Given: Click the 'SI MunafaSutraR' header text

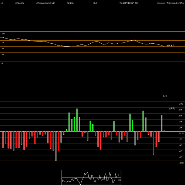Looking at the screenshot, I should click(x=46, y=3).
